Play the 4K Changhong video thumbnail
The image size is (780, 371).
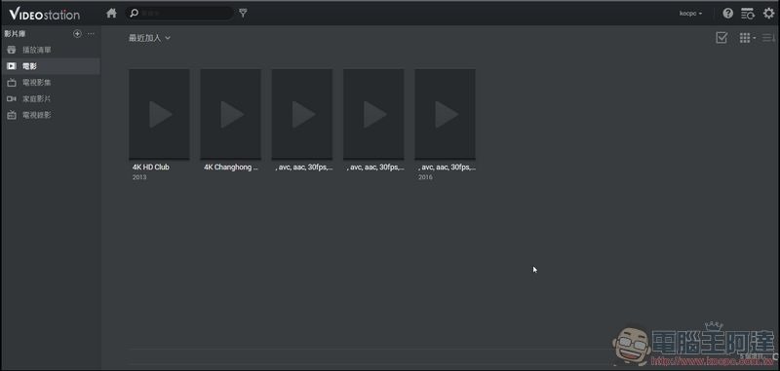coord(231,114)
